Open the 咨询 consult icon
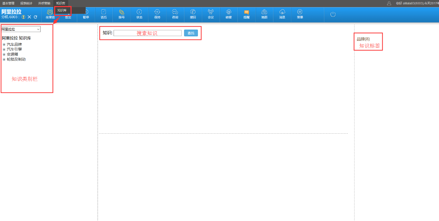This screenshot has height=221, width=439. point(175,14)
